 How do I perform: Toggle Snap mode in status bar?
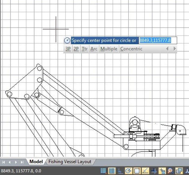103,171
